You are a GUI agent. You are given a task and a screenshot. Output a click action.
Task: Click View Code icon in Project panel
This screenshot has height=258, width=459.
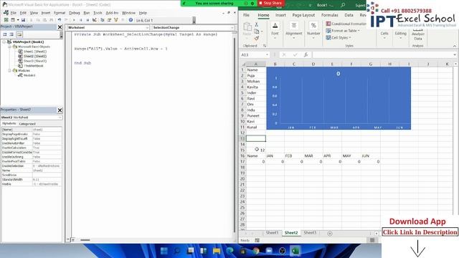pos(5,34)
